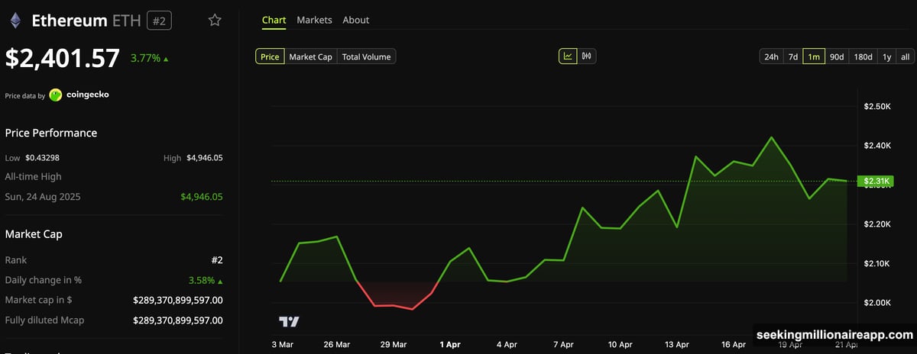This screenshot has height=354, width=917.
Task: Set chart range to 1y
Action: (886, 56)
